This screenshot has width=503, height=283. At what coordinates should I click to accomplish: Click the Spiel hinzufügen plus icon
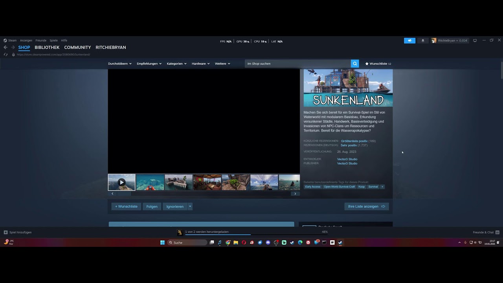coord(6,232)
